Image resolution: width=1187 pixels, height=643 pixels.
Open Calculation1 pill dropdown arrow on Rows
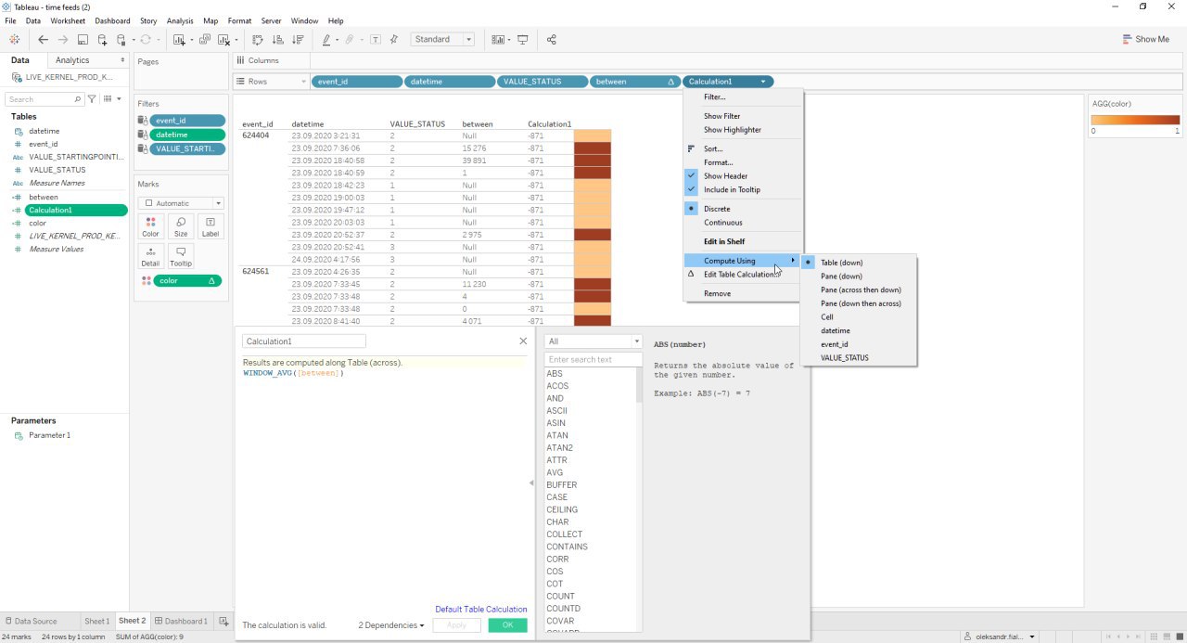(763, 82)
